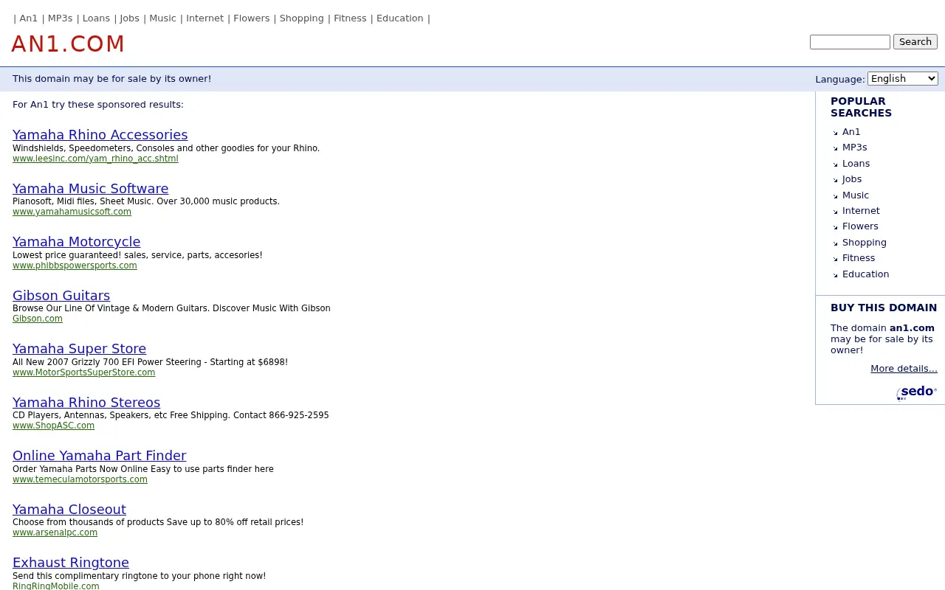
Task: Open Yamaha Music Software result
Action: click(91, 188)
